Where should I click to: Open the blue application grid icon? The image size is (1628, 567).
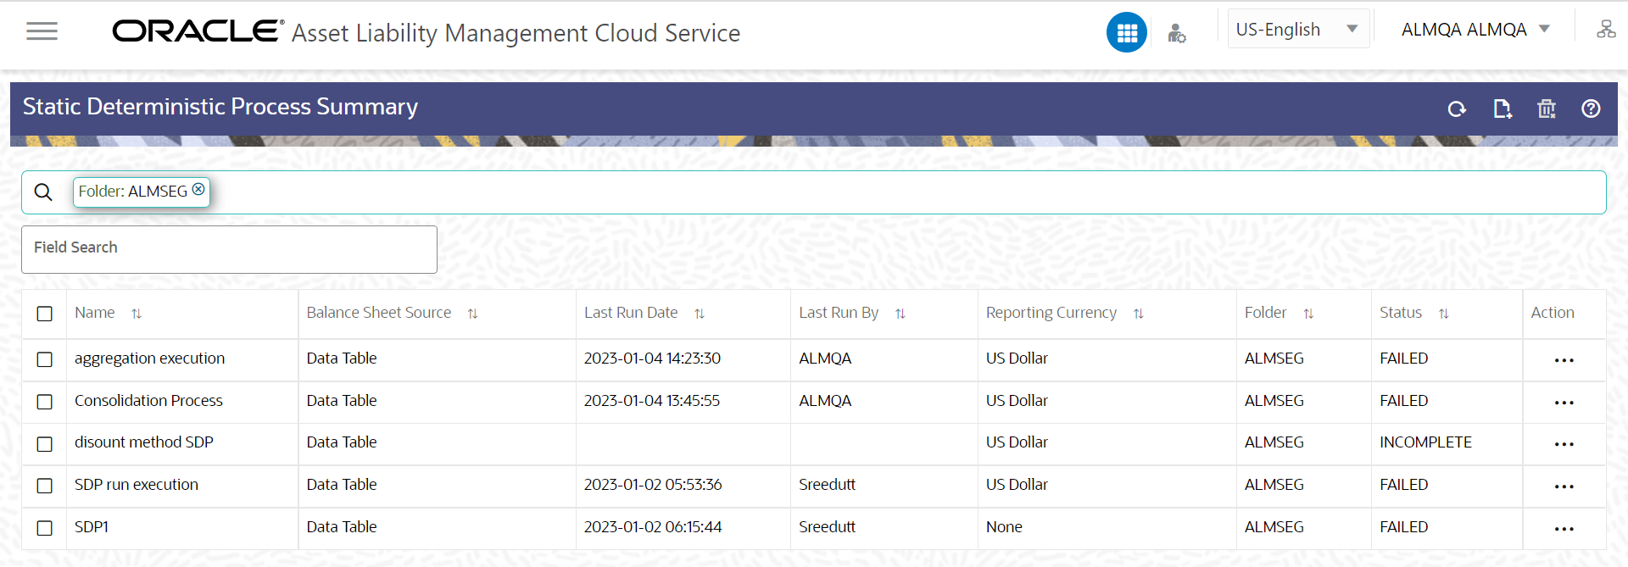[1127, 33]
